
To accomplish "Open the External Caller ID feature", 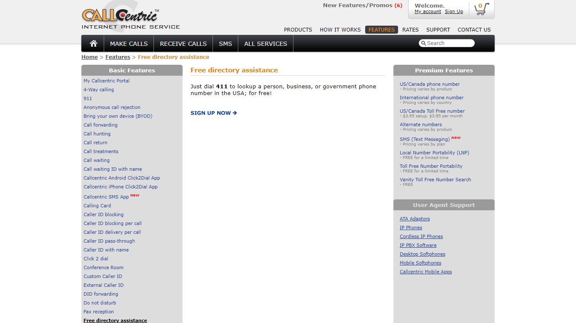I will tap(103, 285).
